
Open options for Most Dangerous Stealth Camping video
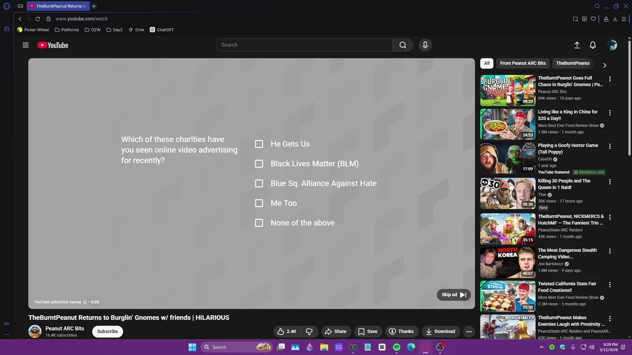pyautogui.click(x=610, y=251)
